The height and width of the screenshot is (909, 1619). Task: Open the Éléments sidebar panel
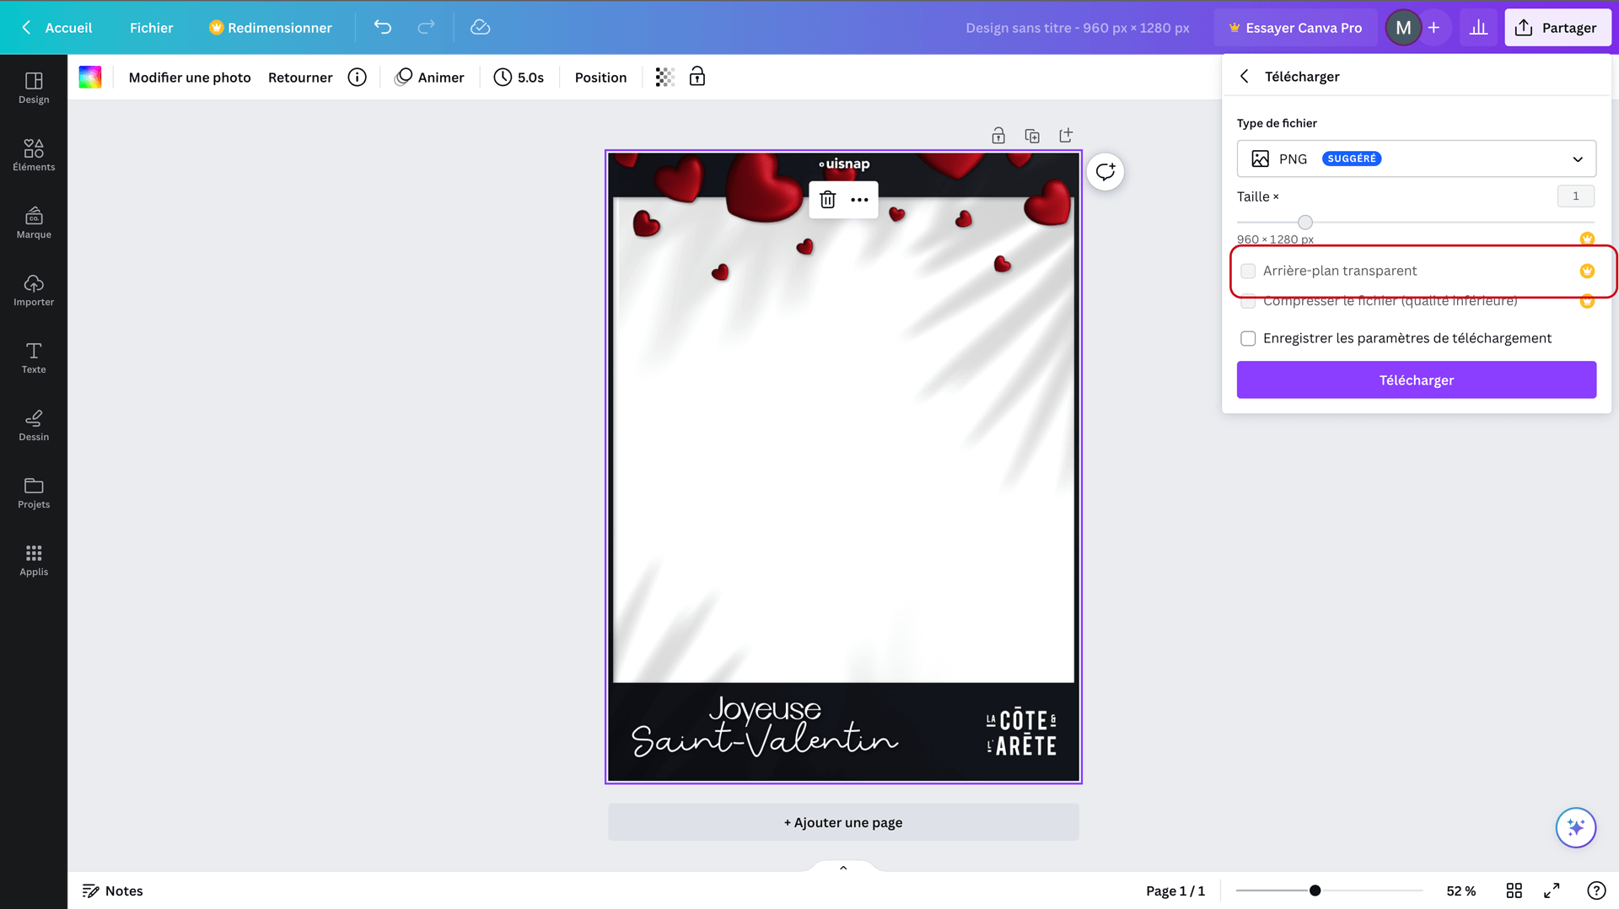[x=34, y=155]
